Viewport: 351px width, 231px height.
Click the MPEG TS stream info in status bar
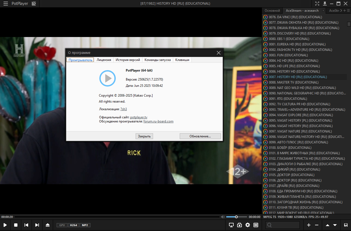pyautogui.click(x=270, y=217)
